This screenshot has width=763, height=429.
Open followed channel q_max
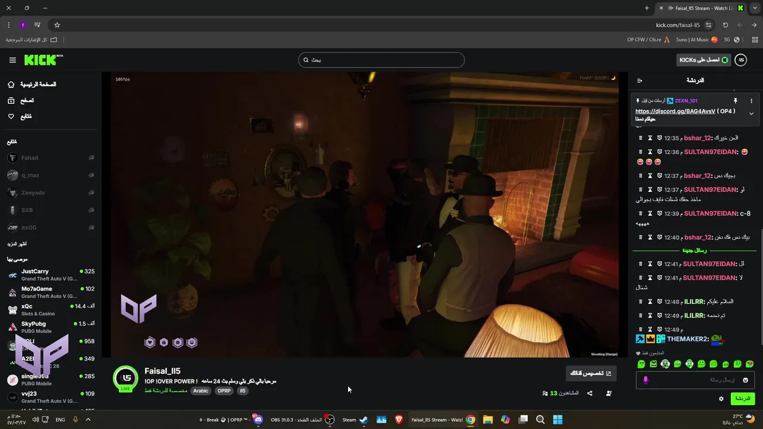51,175
